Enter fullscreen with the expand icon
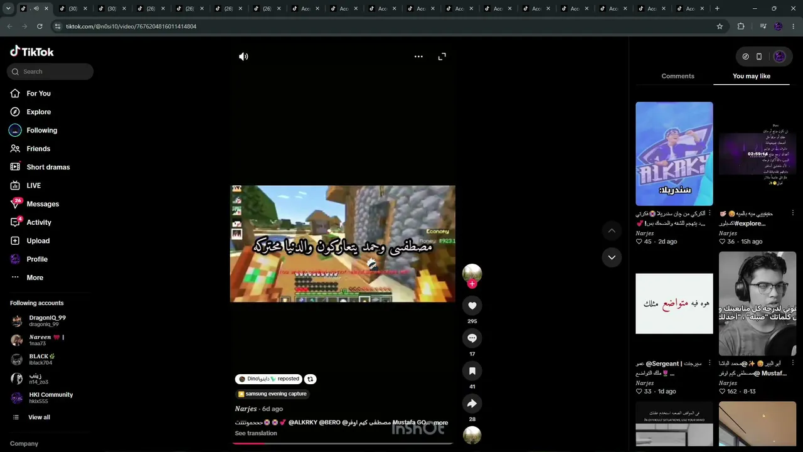Image resolution: width=803 pixels, height=452 pixels. pos(442,56)
